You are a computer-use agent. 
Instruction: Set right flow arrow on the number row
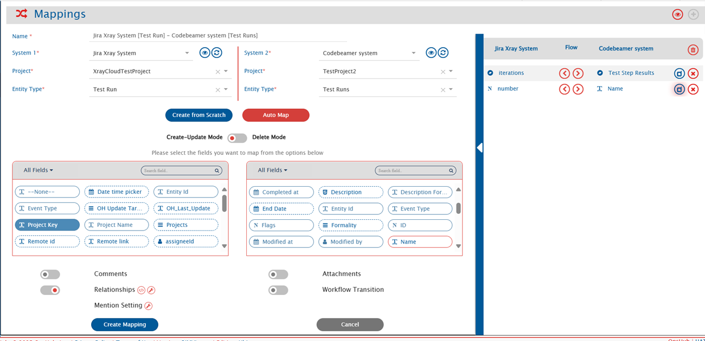click(578, 89)
